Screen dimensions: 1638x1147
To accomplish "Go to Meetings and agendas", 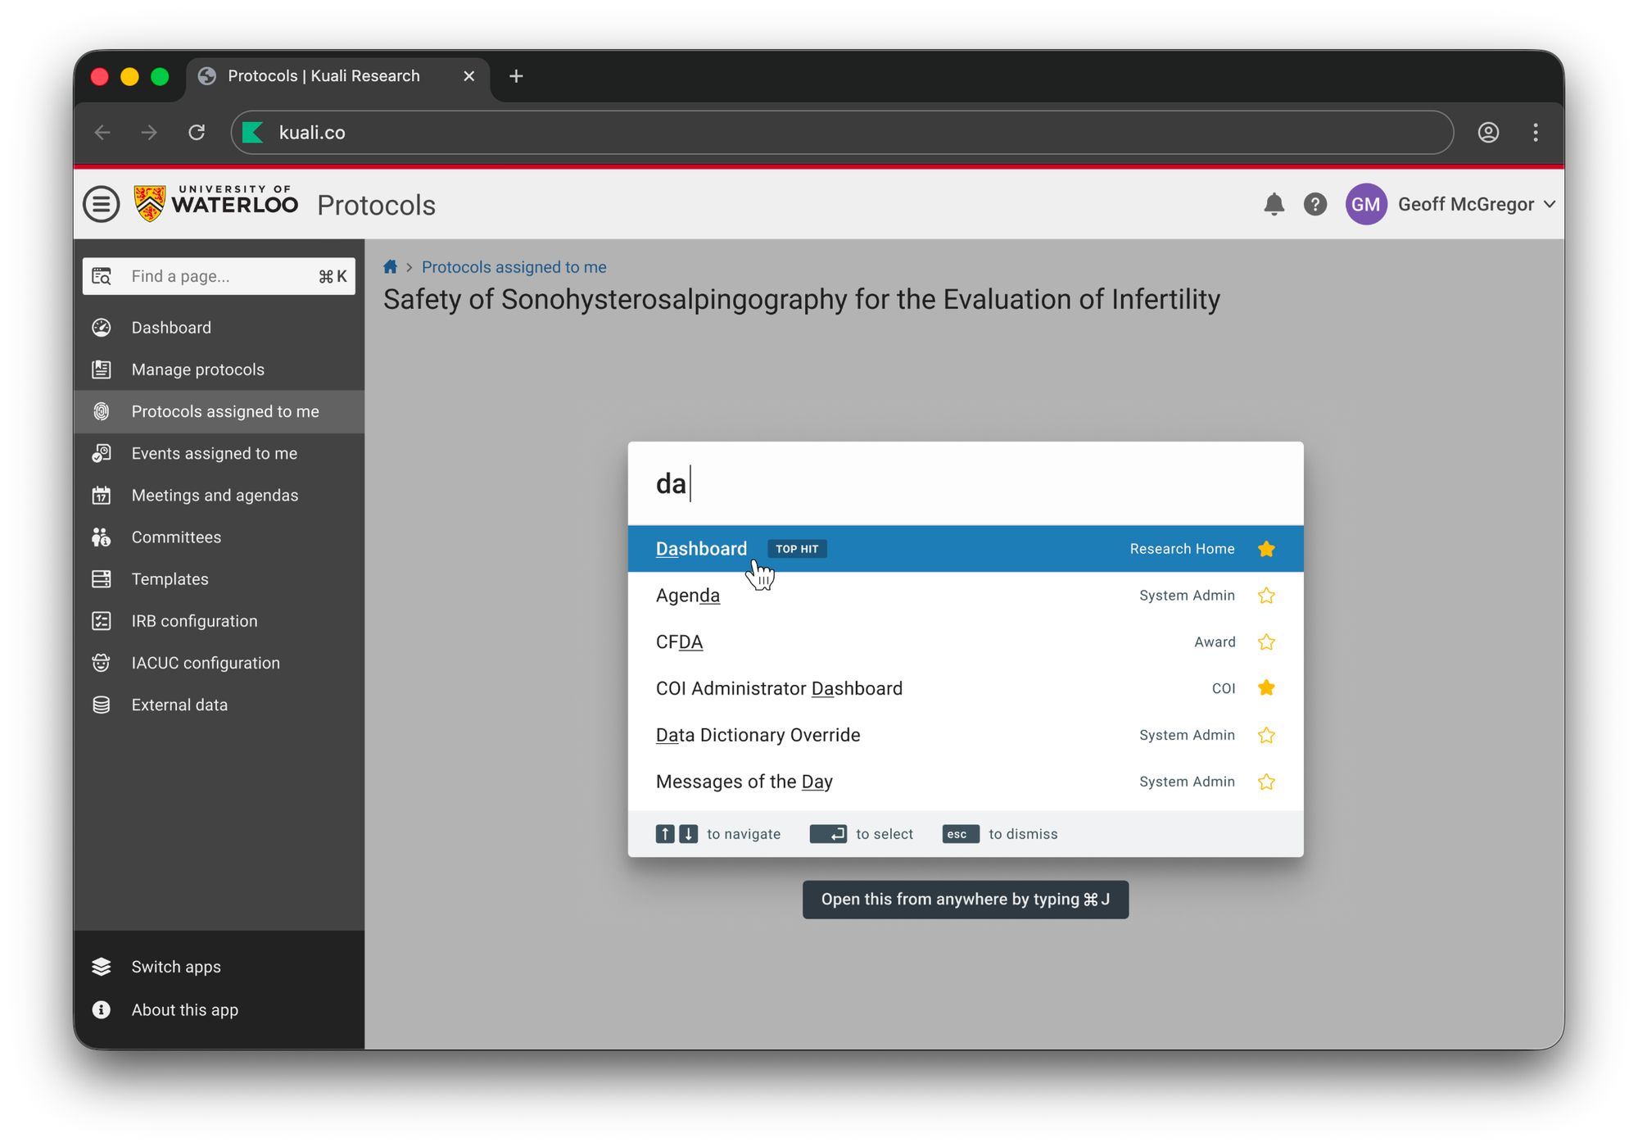I will pyautogui.click(x=215, y=495).
